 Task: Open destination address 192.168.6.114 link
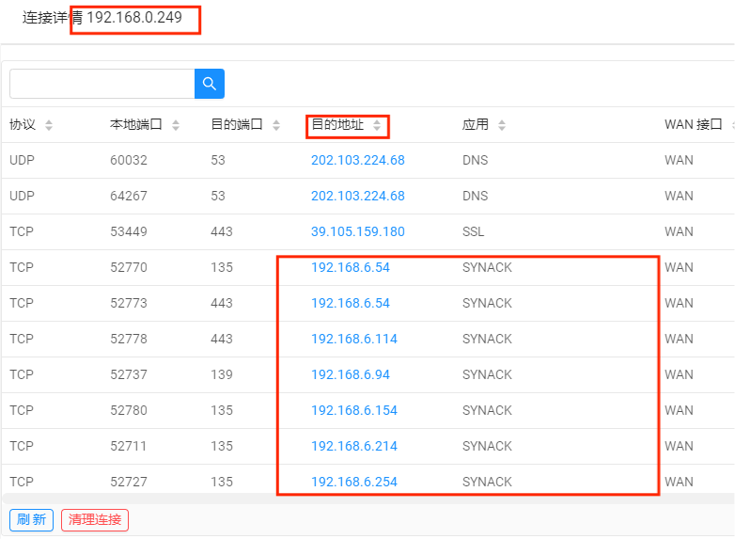pyautogui.click(x=353, y=339)
